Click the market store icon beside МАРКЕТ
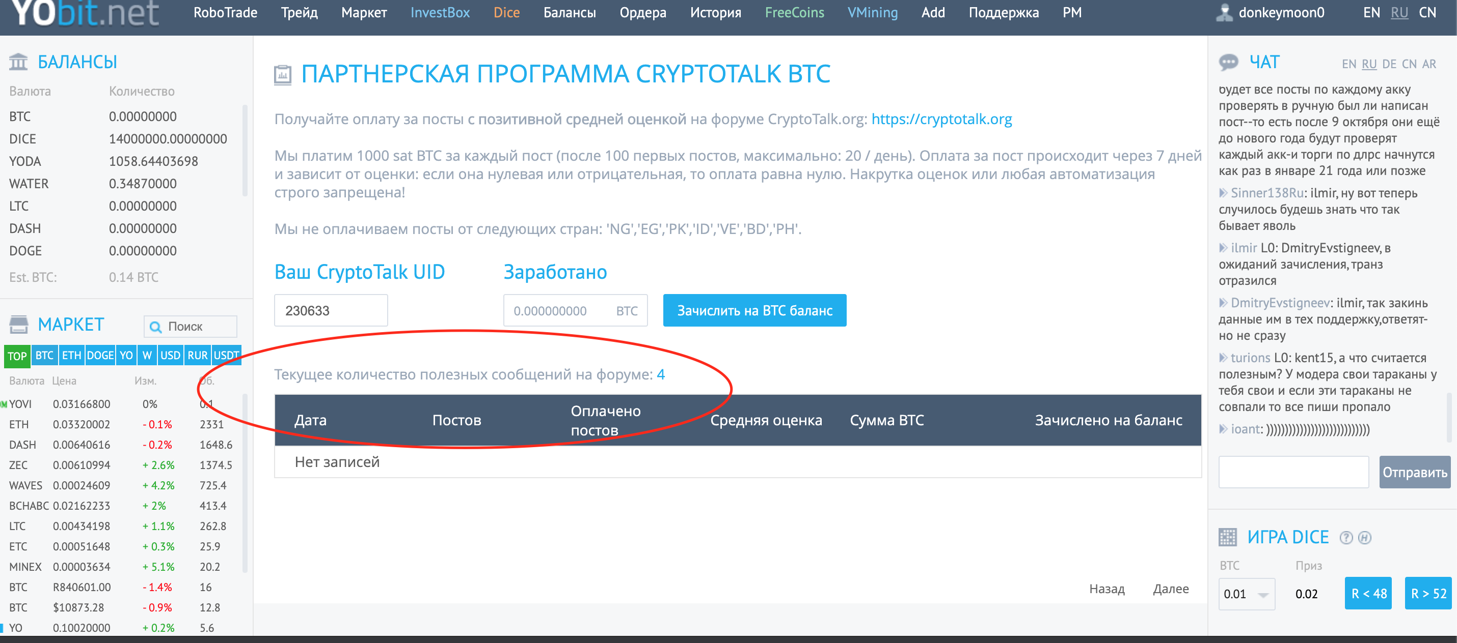This screenshot has height=643, width=1457. click(19, 325)
